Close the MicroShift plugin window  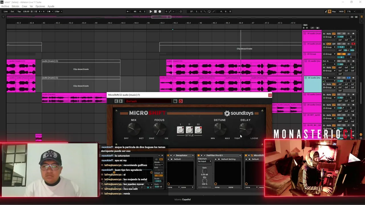pyautogui.click(x=270, y=95)
